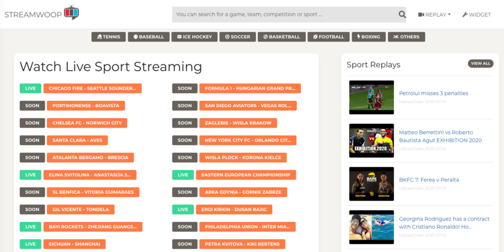Click the Streamwoop TV logo icon
The image size is (504, 252).
[71, 12]
